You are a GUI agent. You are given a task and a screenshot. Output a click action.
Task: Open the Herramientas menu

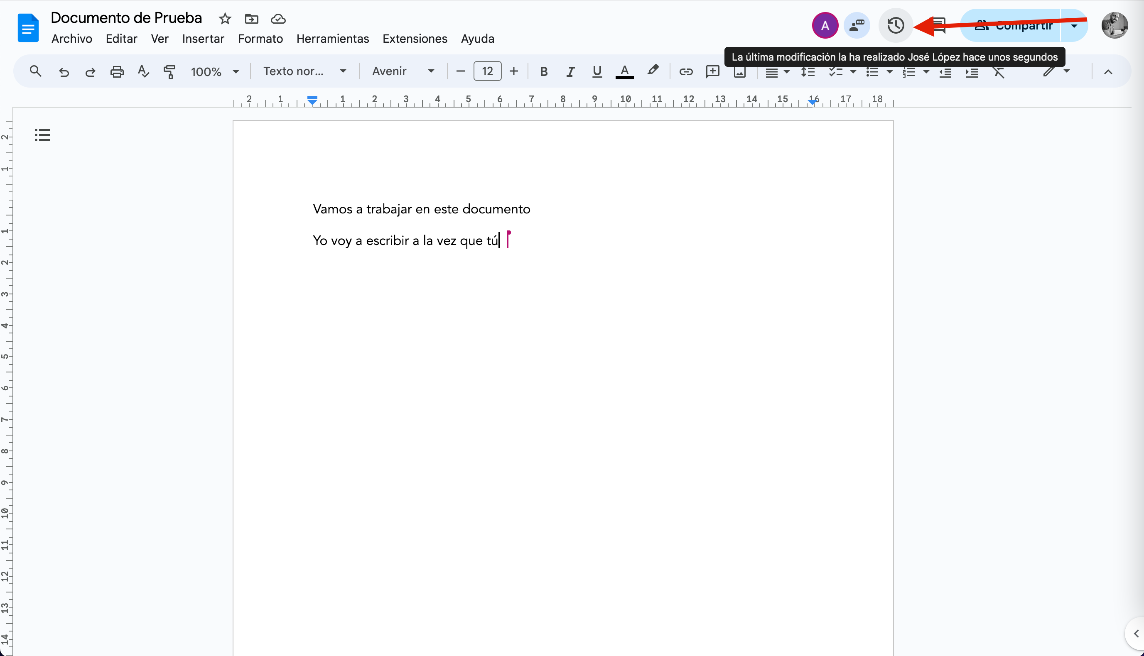[332, 39]
